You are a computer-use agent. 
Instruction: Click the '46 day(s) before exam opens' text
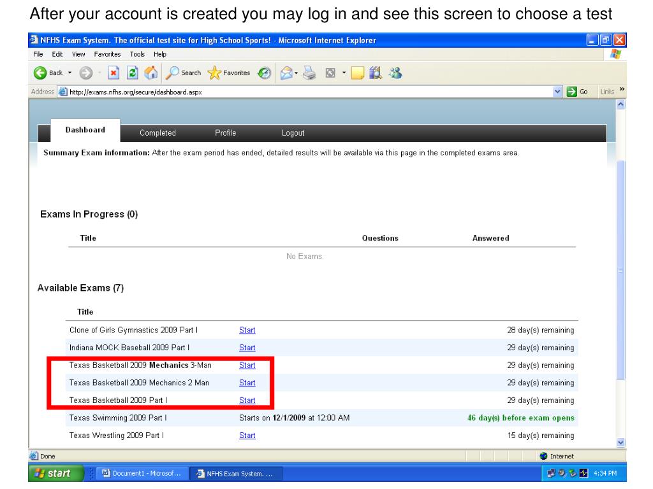point(520,418)
